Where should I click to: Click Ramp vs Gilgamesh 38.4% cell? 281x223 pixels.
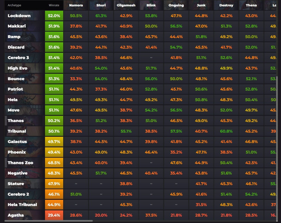coord(126,37)
